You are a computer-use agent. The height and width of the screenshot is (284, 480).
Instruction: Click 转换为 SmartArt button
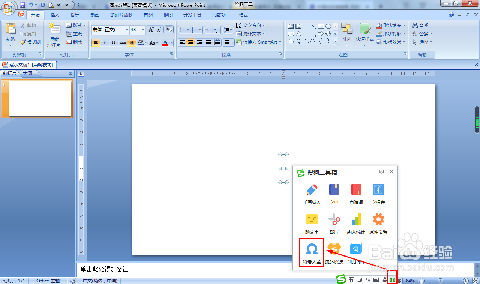point(258,42)
